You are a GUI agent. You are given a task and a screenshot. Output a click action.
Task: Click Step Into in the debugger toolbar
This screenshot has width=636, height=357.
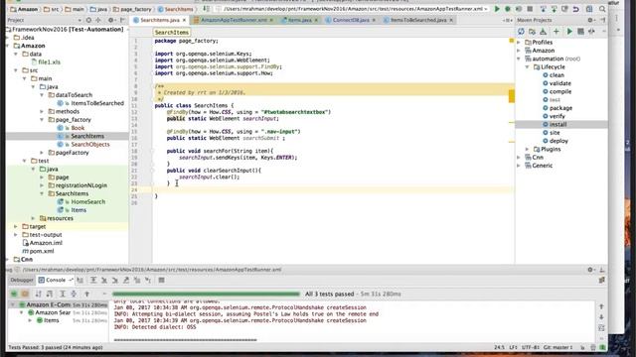(104, 280)
